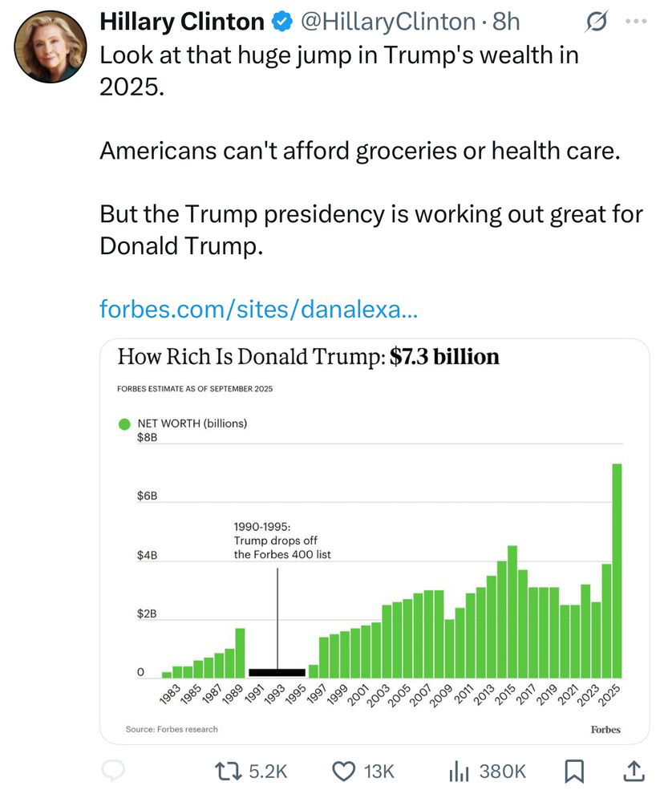This screenshot has height=802, width=664.
Task: Click the reply speech bubble icon
Action: pos(115,772)
